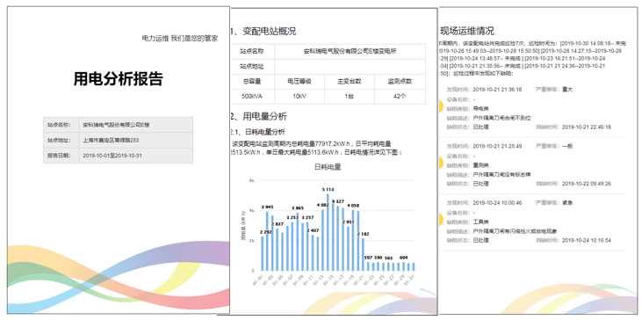Click the '现场运维情况' heading
Viewport: 642px width, 320px height.
coord(466,31)
